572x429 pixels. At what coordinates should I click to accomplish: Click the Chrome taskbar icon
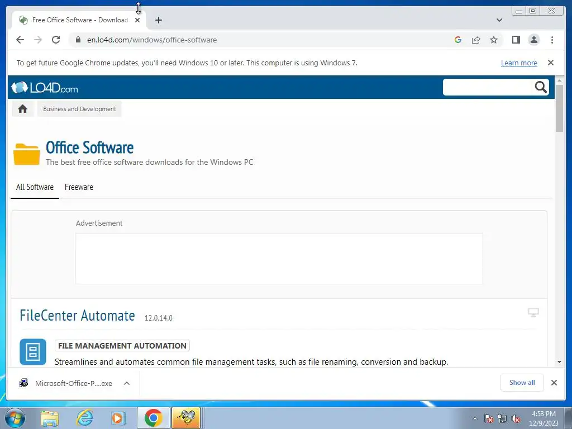pos(153,418)
